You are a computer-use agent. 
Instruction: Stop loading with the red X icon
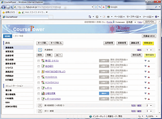[103, 7]
